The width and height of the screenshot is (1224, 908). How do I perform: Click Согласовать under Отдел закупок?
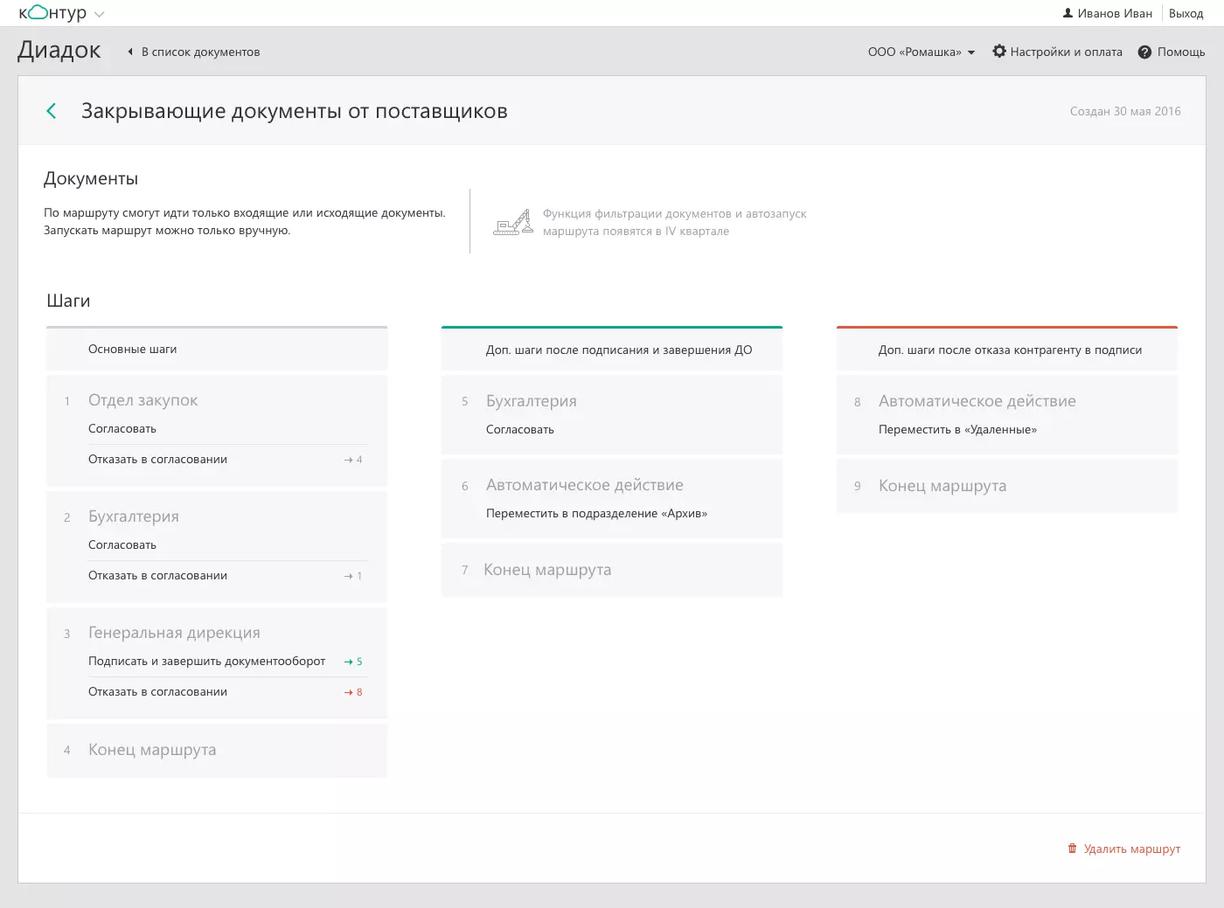(x=122, y=428)
